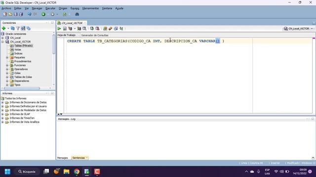Click the taskbar Búsqueda search box

point(27,172)
